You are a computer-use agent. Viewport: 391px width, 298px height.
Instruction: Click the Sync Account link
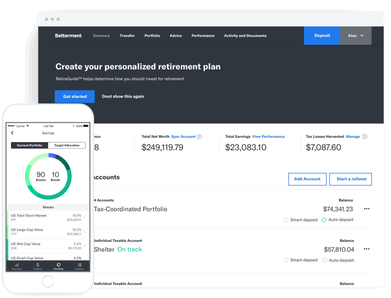184,137
